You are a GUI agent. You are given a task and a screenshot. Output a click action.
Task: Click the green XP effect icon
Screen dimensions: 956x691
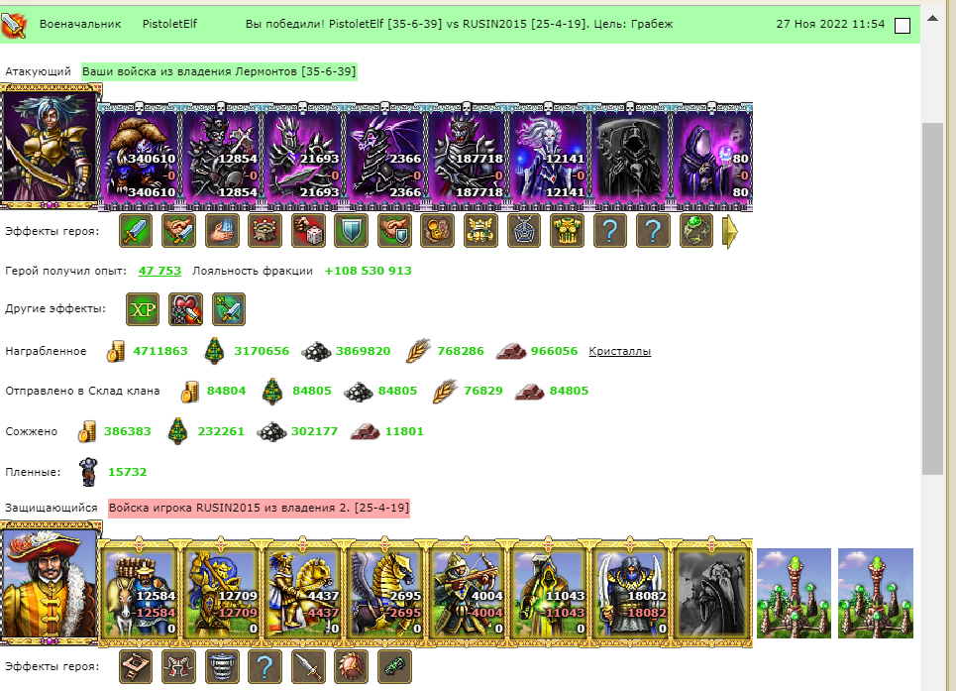[x=143, y=309]
